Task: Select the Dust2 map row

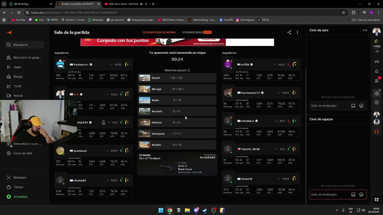Action: 177,78
